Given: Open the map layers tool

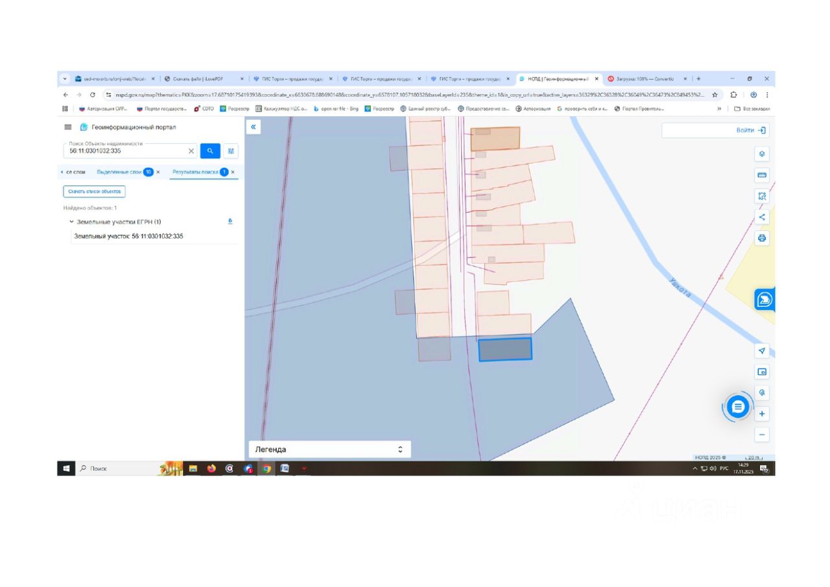Looking at the screenshot, I should coord(762,154).
